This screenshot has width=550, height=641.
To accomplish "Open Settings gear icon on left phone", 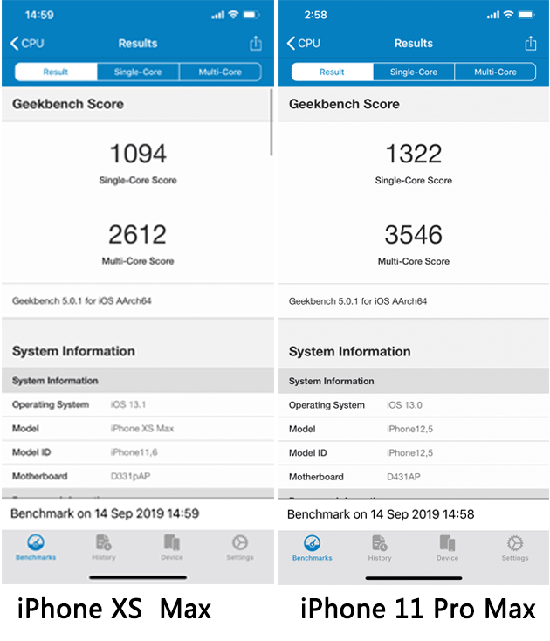I will tap(240, 542).
